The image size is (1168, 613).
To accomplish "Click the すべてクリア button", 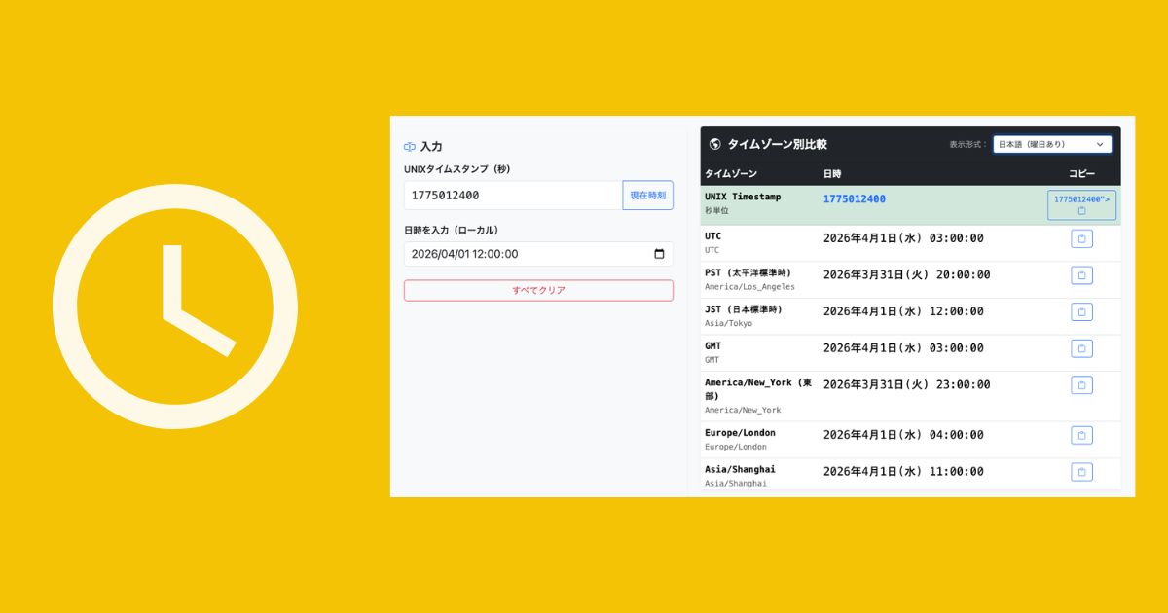I will 538,290.
